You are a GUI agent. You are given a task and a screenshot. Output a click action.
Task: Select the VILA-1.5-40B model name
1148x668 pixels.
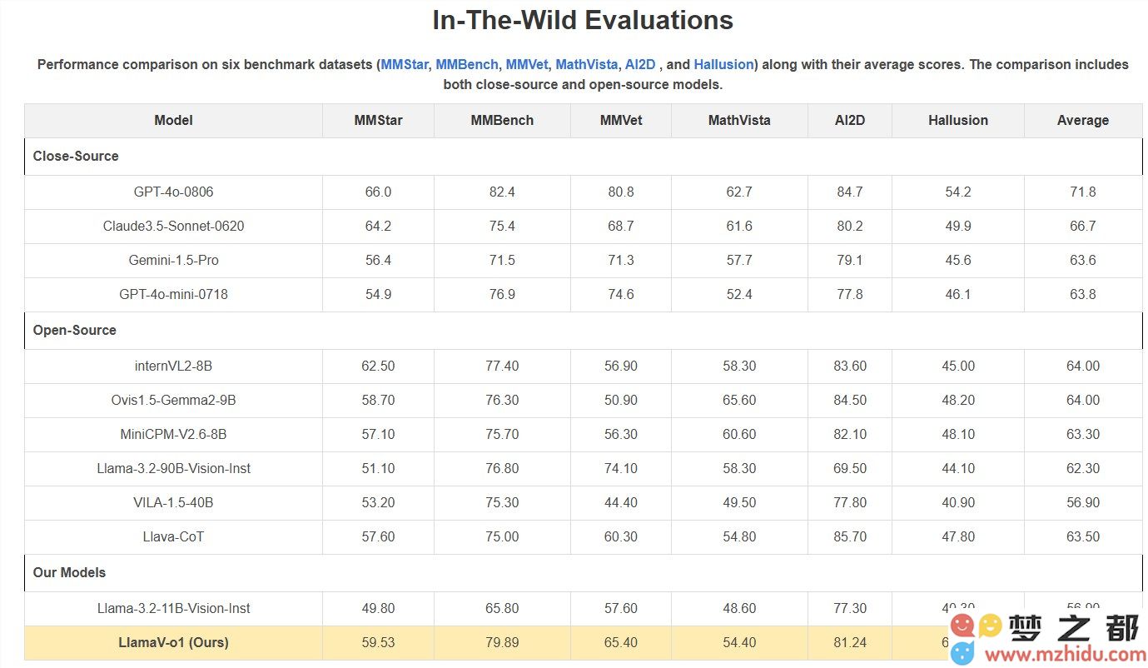click(x=173, y=502)
